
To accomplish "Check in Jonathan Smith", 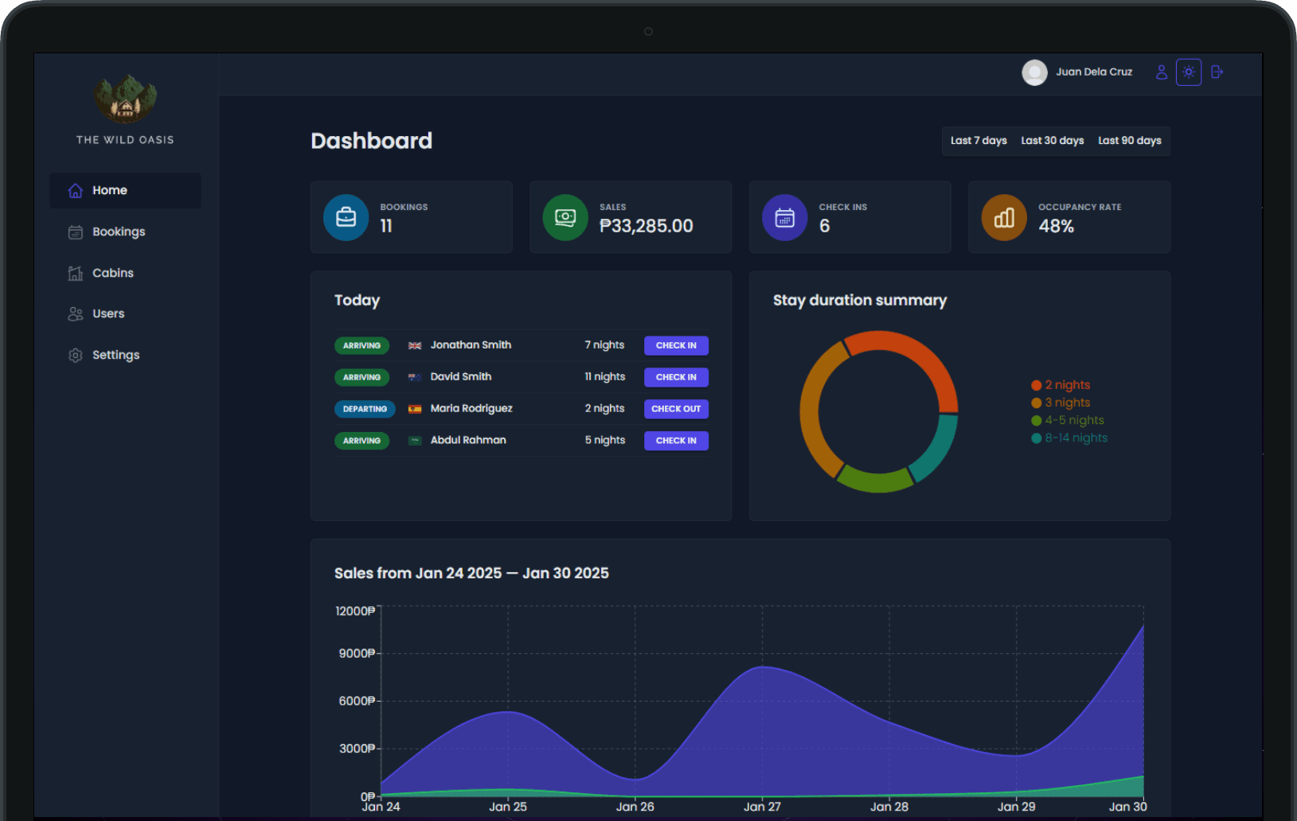I will pyautogui.click(x=676, y=345).
